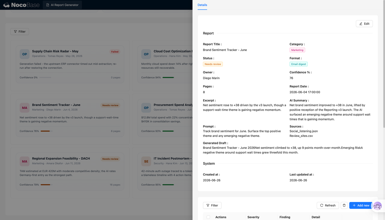Switch to the Details tab

pos(202,5)
